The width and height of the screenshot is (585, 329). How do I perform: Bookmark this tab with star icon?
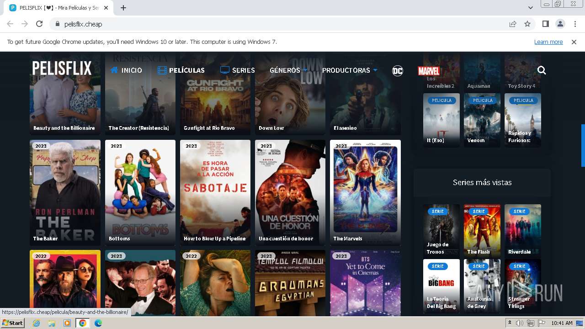coord(527,24)
